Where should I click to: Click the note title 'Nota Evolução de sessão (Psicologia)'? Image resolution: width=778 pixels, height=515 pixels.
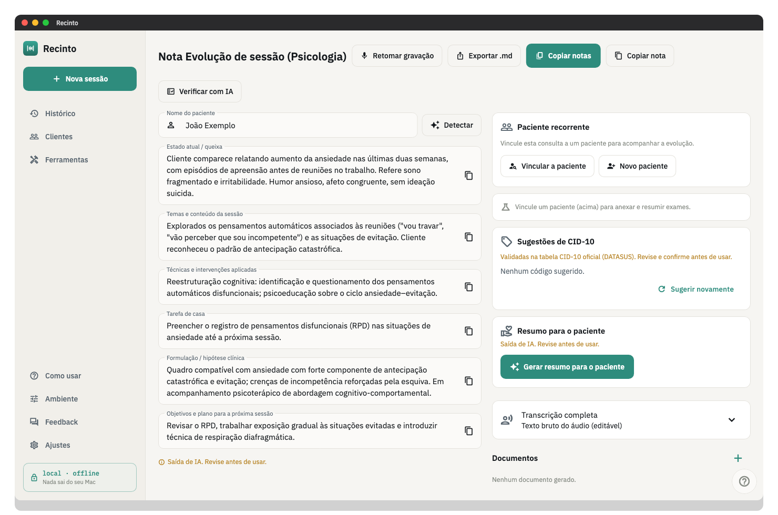[252, 56]
